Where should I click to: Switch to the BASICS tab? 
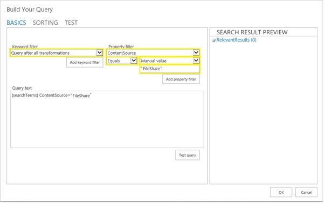(16, 23)
